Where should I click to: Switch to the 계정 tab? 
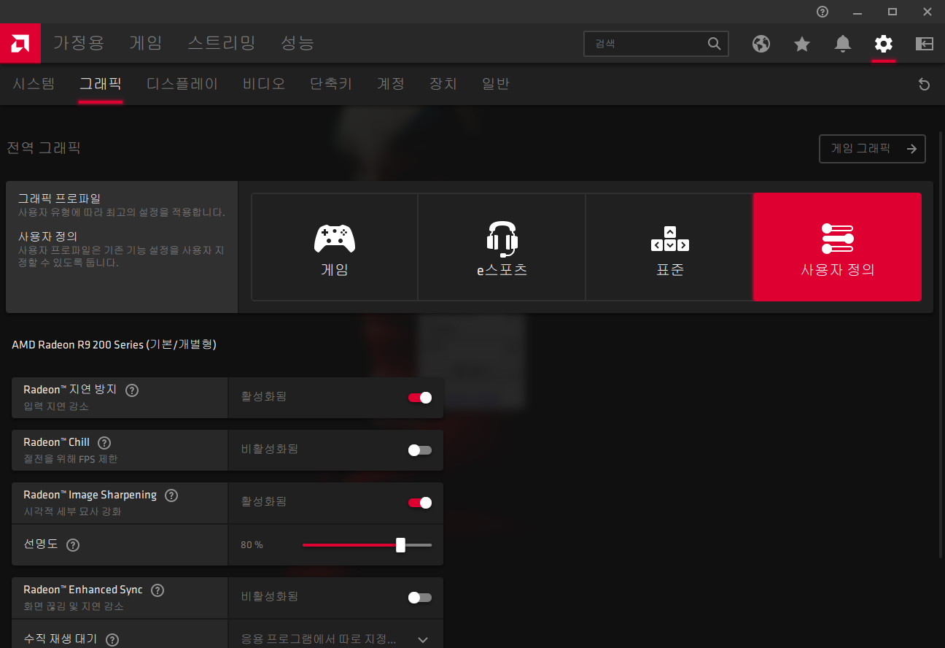click(391, 84)
